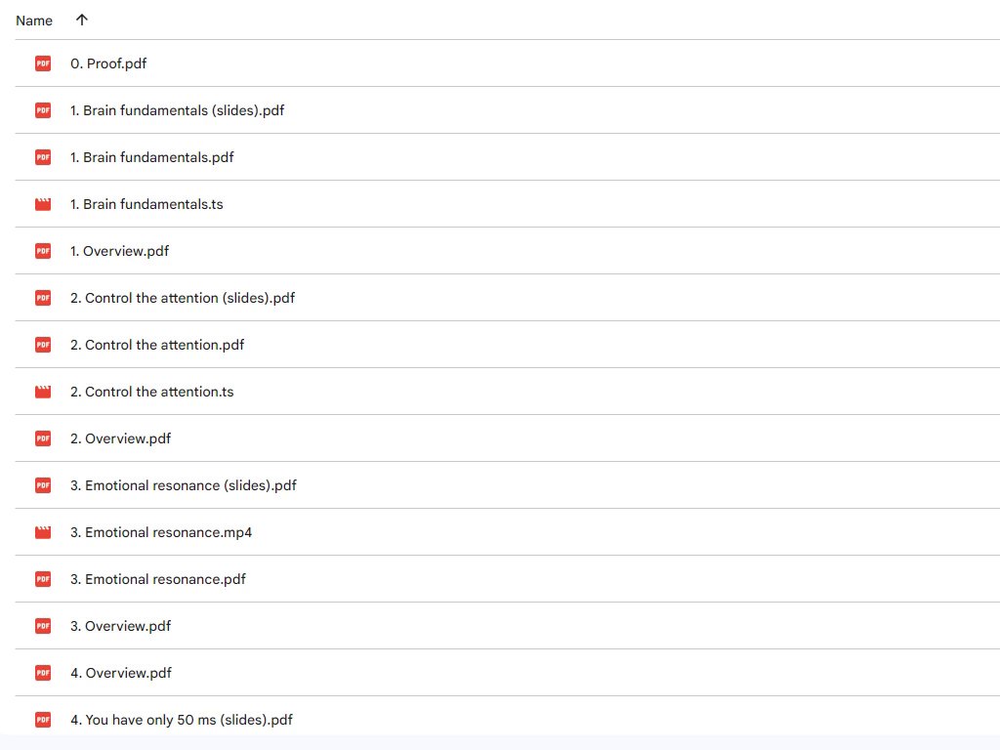This screenshot has height=750, width=1000.
Task: Toggle sort direction with the arrow icon
Action: click(81, 20)
